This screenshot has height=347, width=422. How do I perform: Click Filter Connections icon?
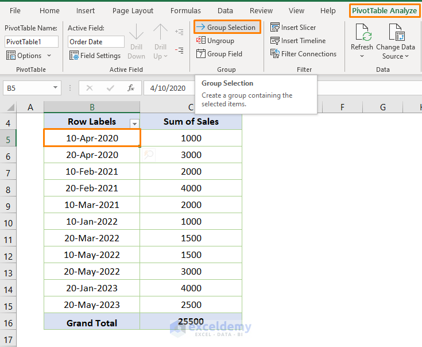pyautogui.click(x=275, y=54)
